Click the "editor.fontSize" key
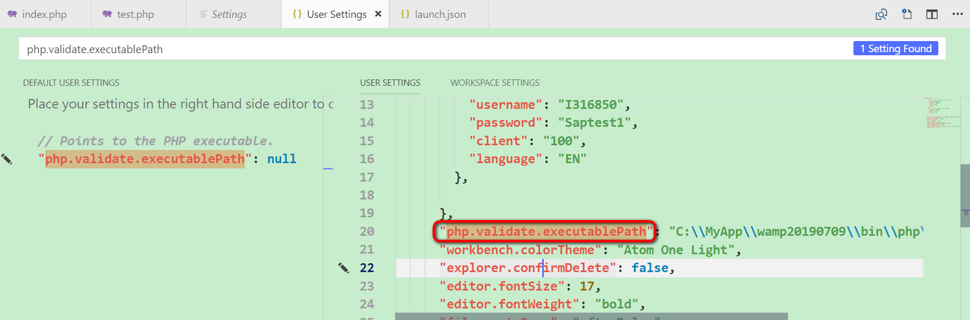The height and width of the screenshot is (320, 970). click(x=502, y=286)
